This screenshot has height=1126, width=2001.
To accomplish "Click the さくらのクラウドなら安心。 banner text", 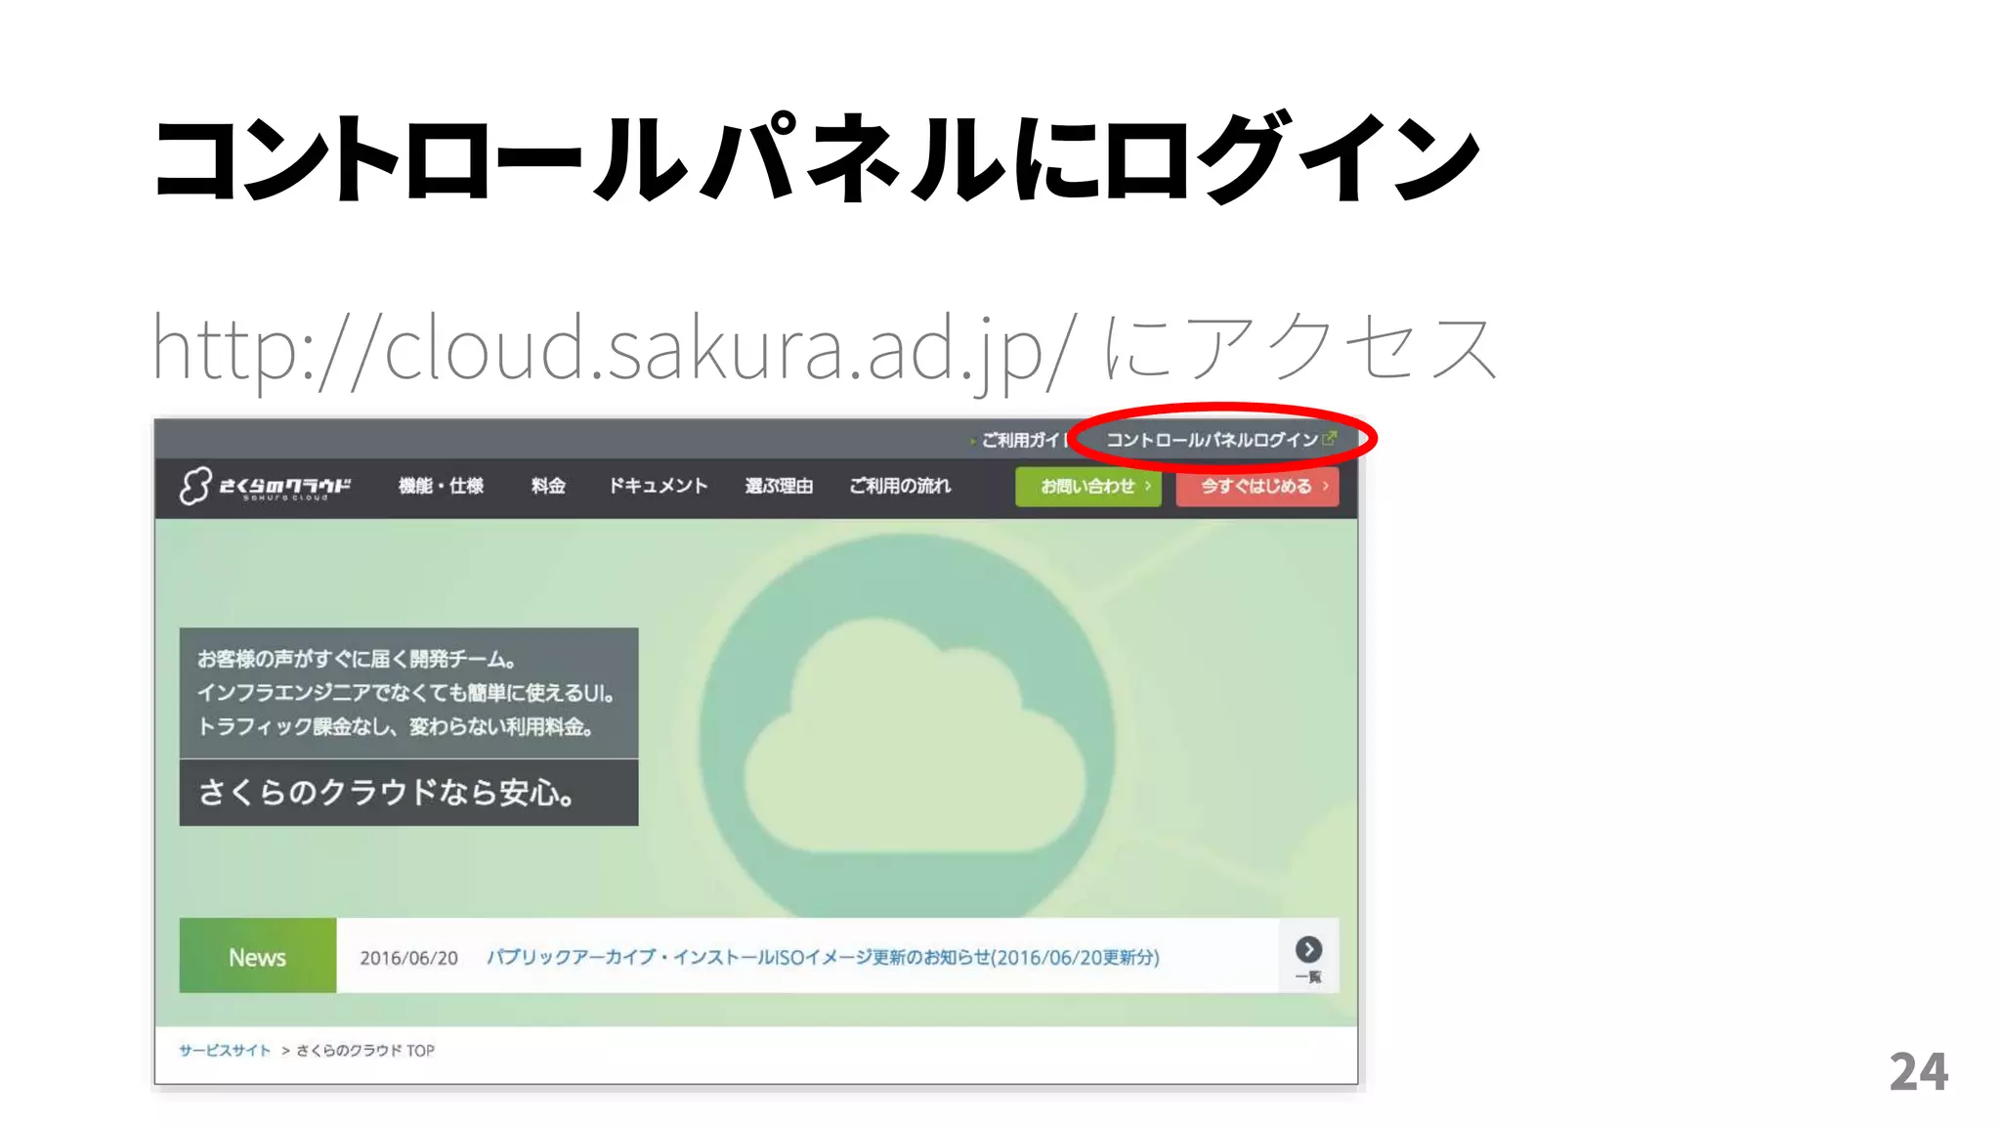I will 387,792.
